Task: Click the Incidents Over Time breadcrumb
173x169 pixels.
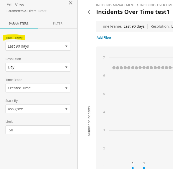Action: coord(156,5)
